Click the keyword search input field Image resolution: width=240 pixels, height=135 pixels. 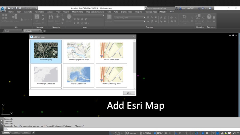click(161, 8)
